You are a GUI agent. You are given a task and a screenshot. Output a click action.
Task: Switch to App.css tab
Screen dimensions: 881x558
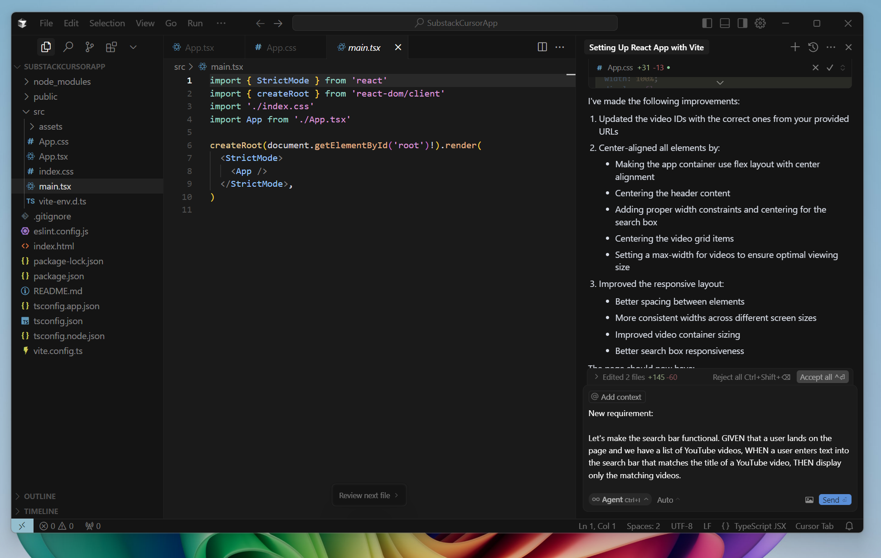coord(281,48)
